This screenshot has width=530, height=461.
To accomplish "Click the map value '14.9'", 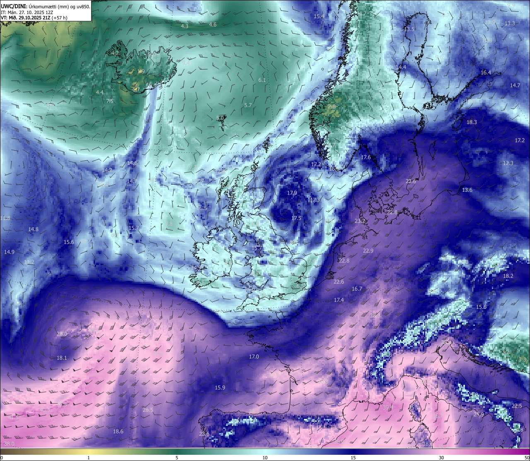I will pyautogui.click(x=9, y=252).
